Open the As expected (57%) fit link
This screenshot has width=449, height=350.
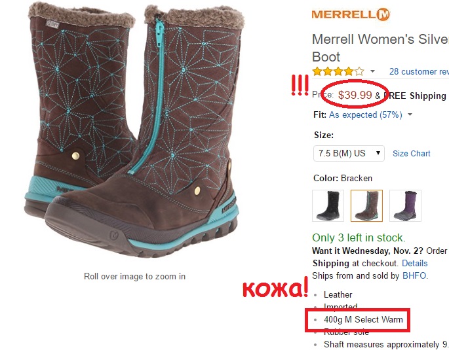[365, 115]
